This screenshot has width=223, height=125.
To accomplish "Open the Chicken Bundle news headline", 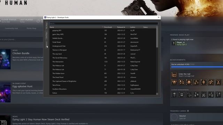I will pos(21,53).
